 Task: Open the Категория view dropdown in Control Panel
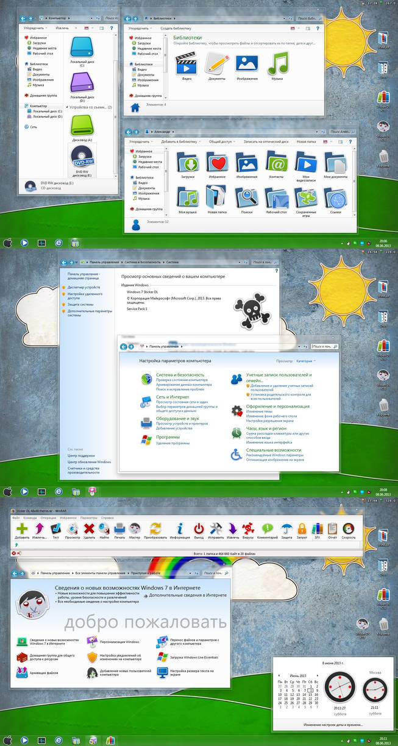pyautogui.click(x=306, y=361)
